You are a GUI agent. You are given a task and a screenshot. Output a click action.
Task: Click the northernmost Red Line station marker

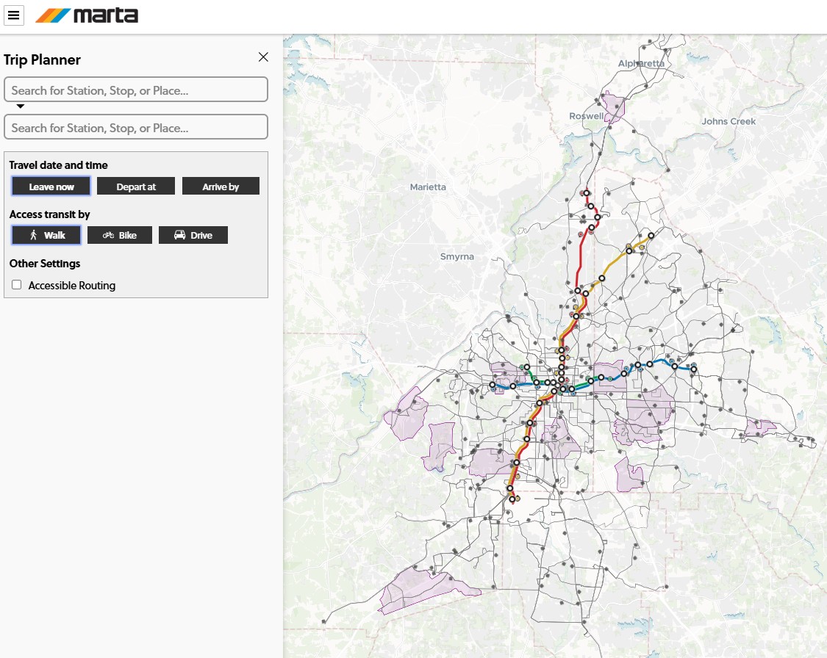[x=587, y=192]
